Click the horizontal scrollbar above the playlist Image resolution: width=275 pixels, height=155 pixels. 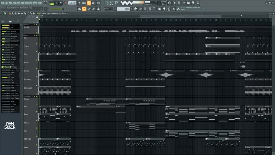(180, 17)
